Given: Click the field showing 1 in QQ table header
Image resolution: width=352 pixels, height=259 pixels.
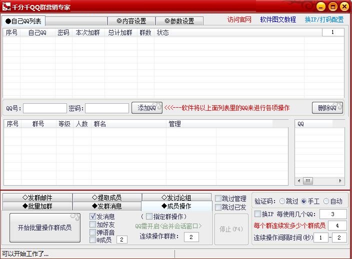Looking at the screenshot, I should [333, 32].
